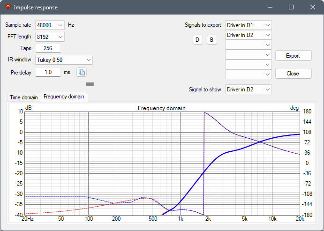Click the Signal to show label
This screenshot has width=324, height=231.
click(x=205, y=89)
